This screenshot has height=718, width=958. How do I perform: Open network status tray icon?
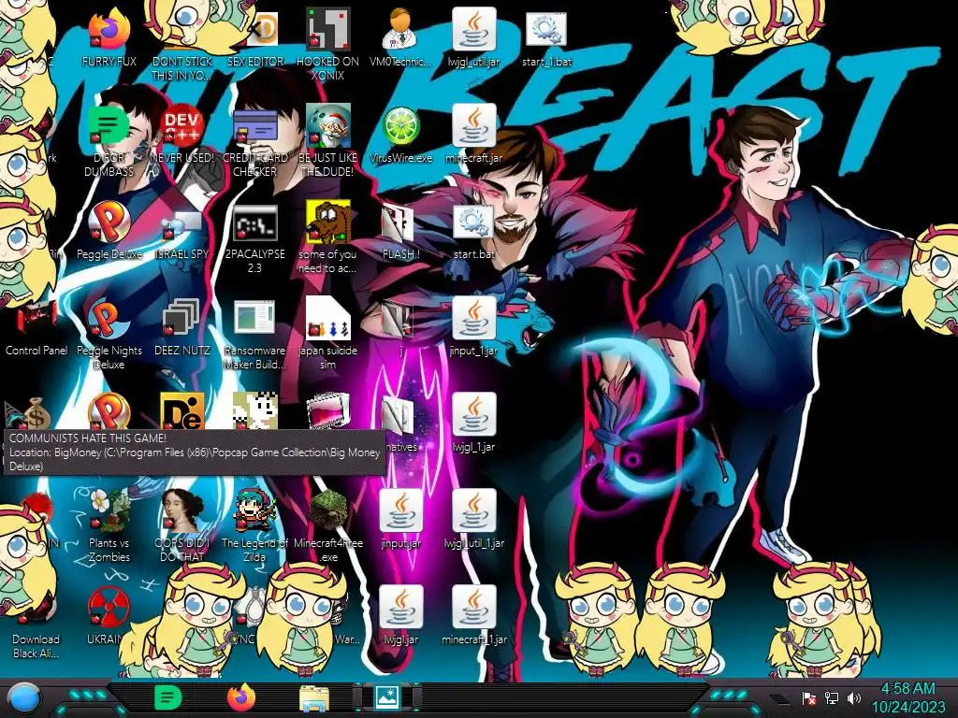tap(832, 697)
